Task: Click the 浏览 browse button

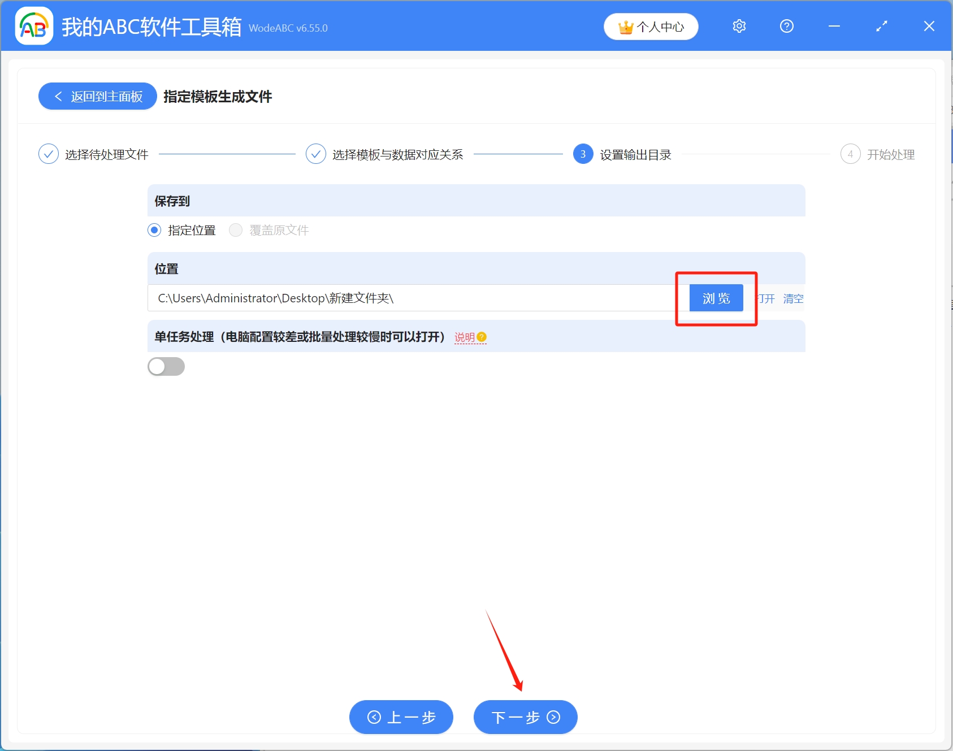Action: point(716,298)
